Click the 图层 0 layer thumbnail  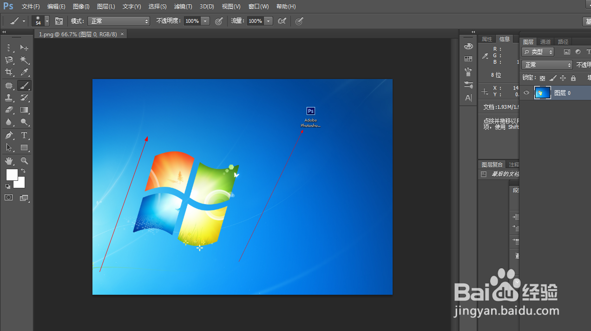pyautogui.click(x=542, y=93)
